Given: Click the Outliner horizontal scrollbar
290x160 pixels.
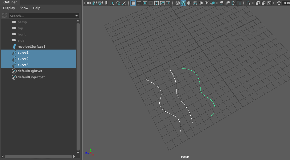Looking at the screenshot, I should (x=38, y=157).
